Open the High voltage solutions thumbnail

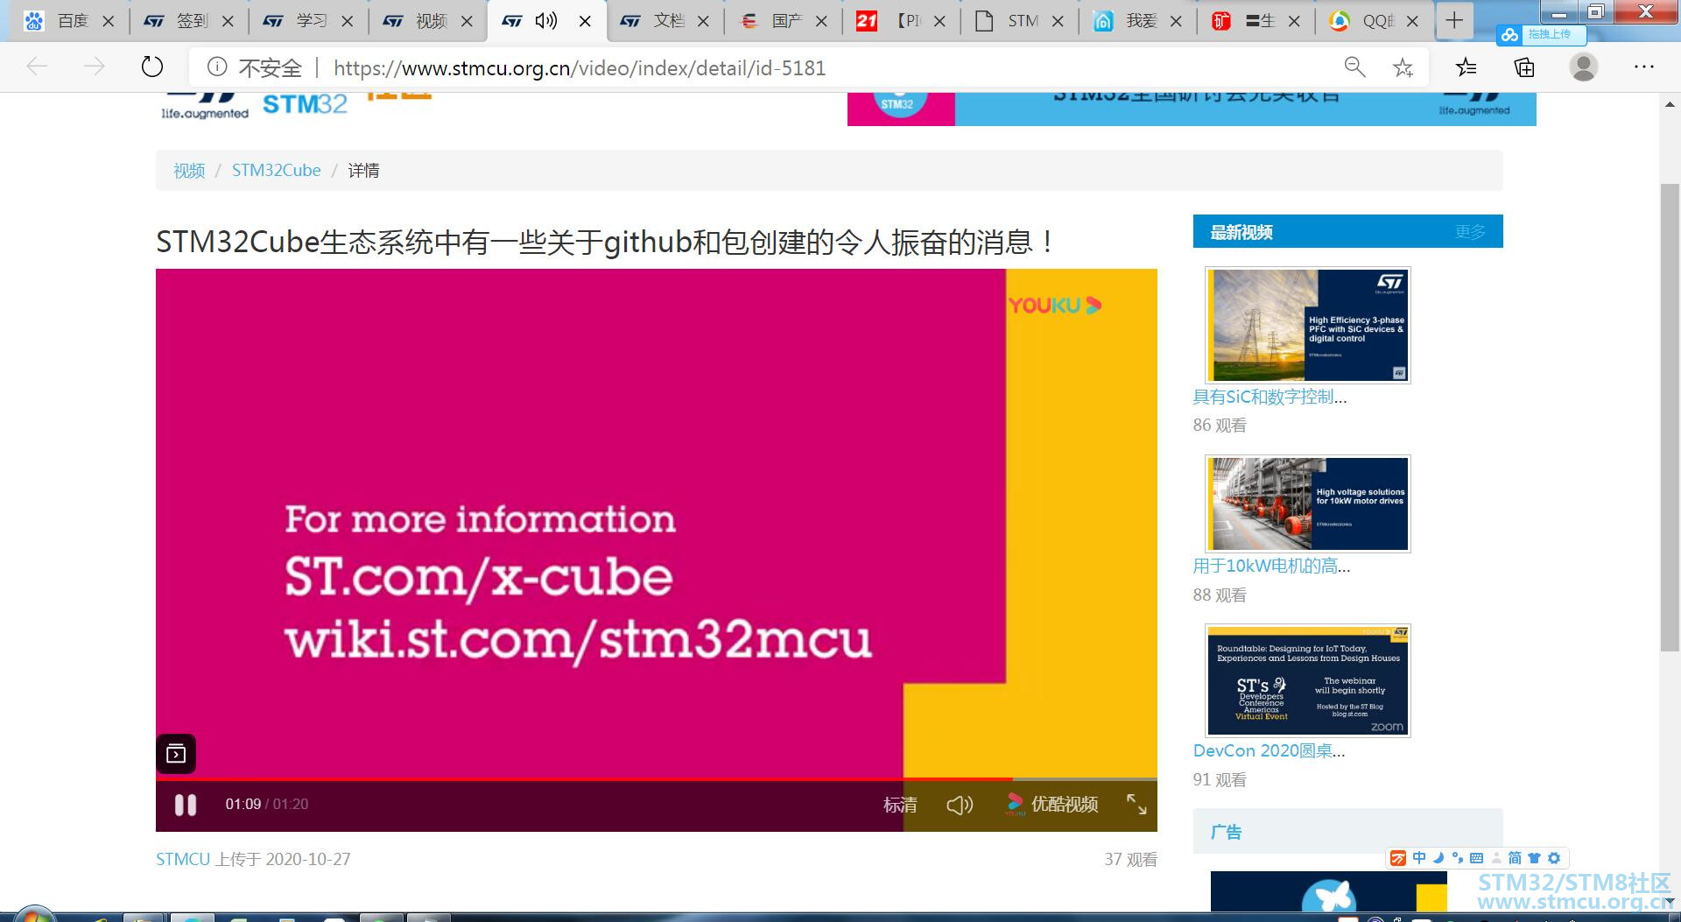1308,503
